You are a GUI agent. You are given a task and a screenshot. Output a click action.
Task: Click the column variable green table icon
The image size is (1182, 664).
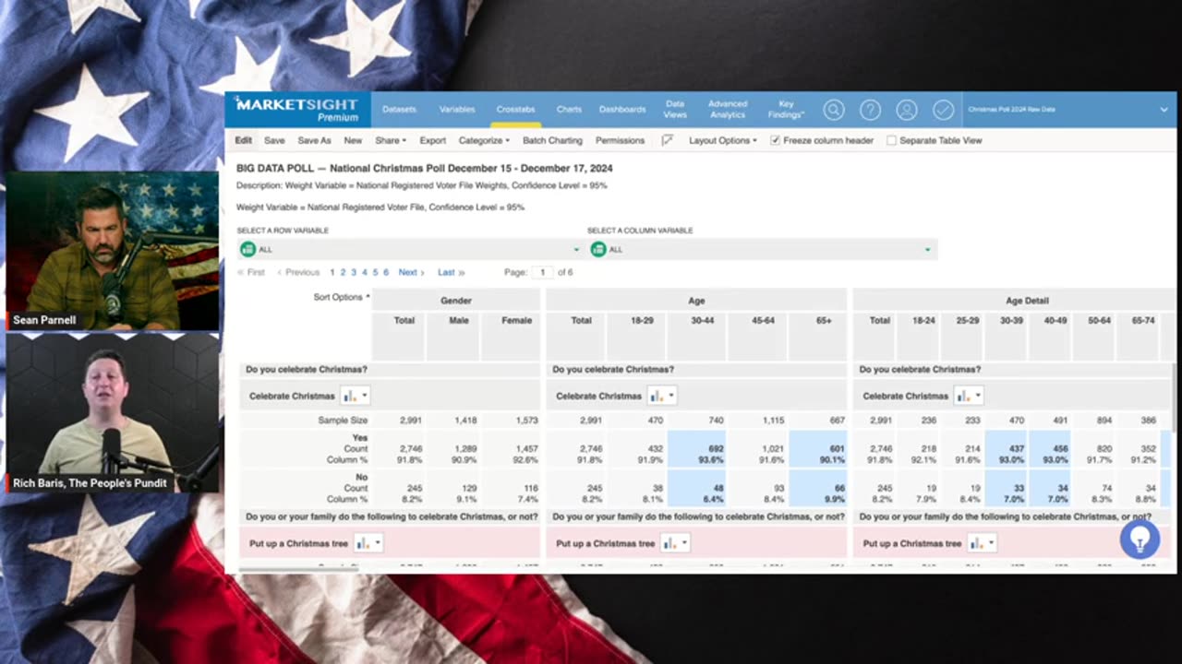(598, 249)
